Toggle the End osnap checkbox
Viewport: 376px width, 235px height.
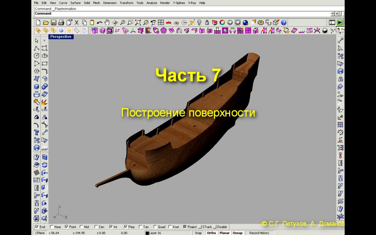[37, 227]
